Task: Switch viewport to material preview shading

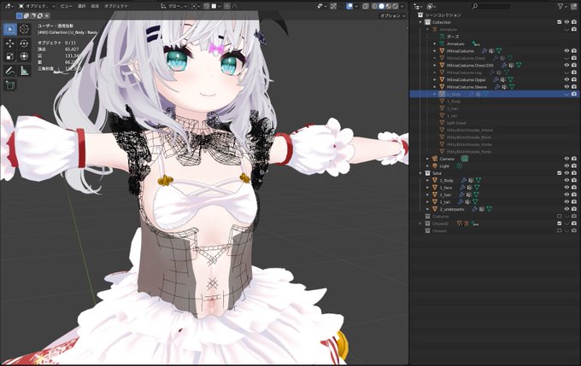Action: 388,6
